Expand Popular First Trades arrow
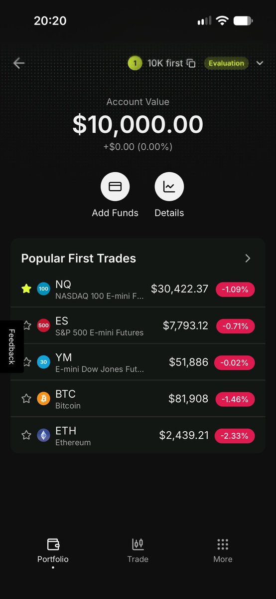 pos(248,258)
